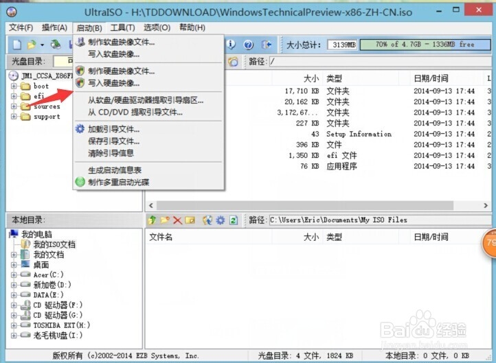The width and height of the screenshot is (496, 363).
Task: Click the gear icon beside 加载引导文件
Action: tap(80, 129)
